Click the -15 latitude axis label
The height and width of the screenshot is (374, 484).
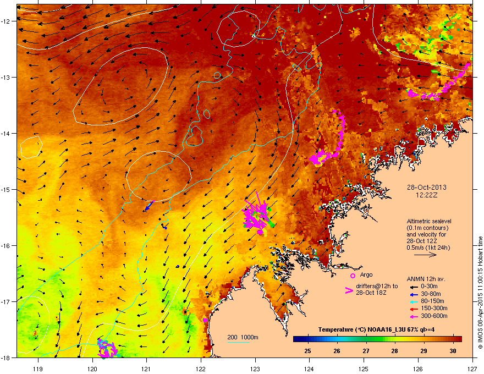click(5, 189)
